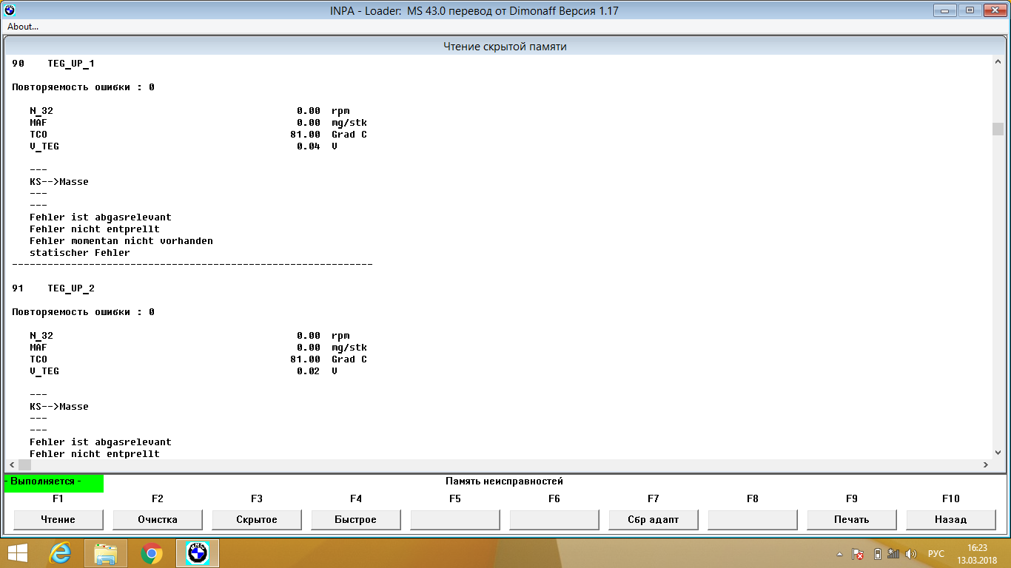Launch Internet Explorer from the taskbar
This screenshot has width=1011, height=568.
click(60, 552)
